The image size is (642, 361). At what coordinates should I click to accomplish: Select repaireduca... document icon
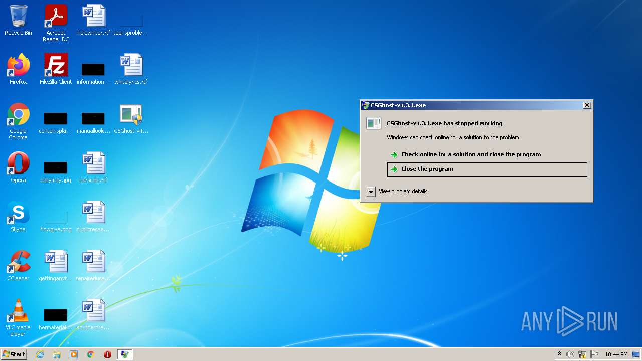click(93, 266)
